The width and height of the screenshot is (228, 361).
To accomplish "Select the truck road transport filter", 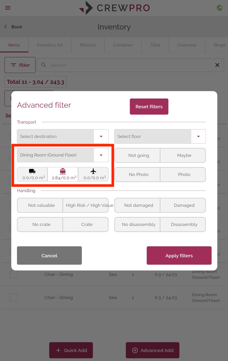I will tap(32, 175).
